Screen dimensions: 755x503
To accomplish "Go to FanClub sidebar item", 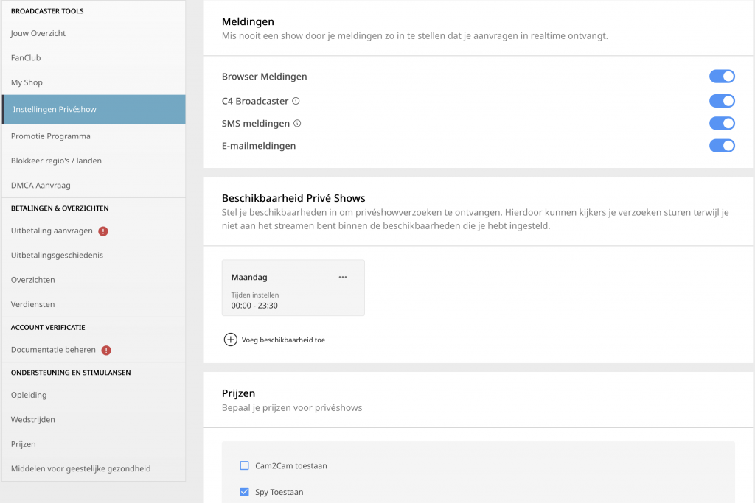I will pos(26,58).
